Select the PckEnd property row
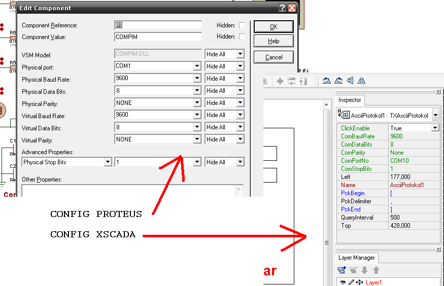444x286 pixels. point(388,209)
